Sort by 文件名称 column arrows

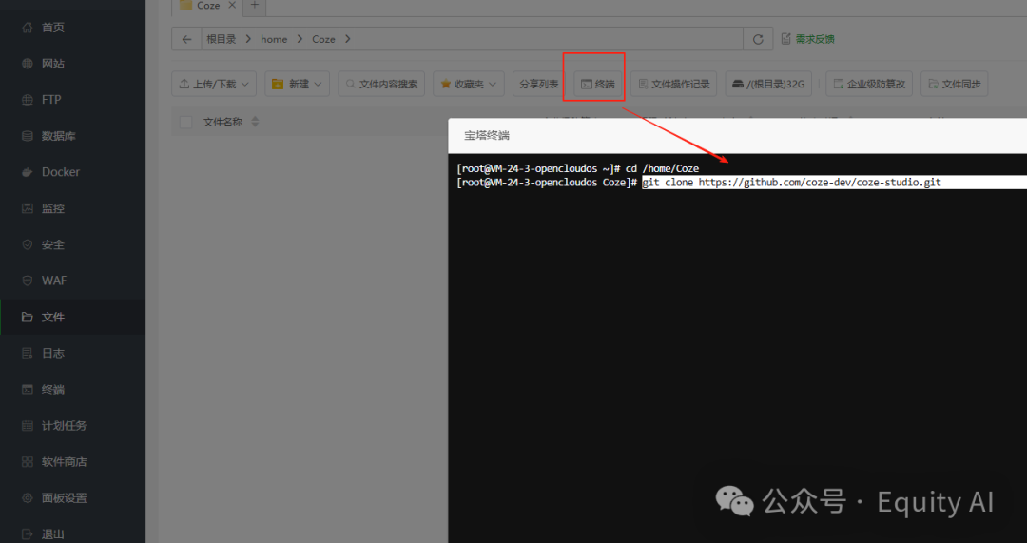coord(256,122)
